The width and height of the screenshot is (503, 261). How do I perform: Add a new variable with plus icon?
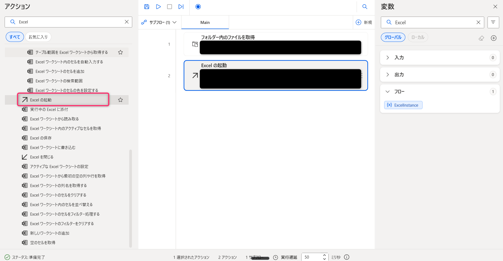pyautogui.click(x=494, y=38)
